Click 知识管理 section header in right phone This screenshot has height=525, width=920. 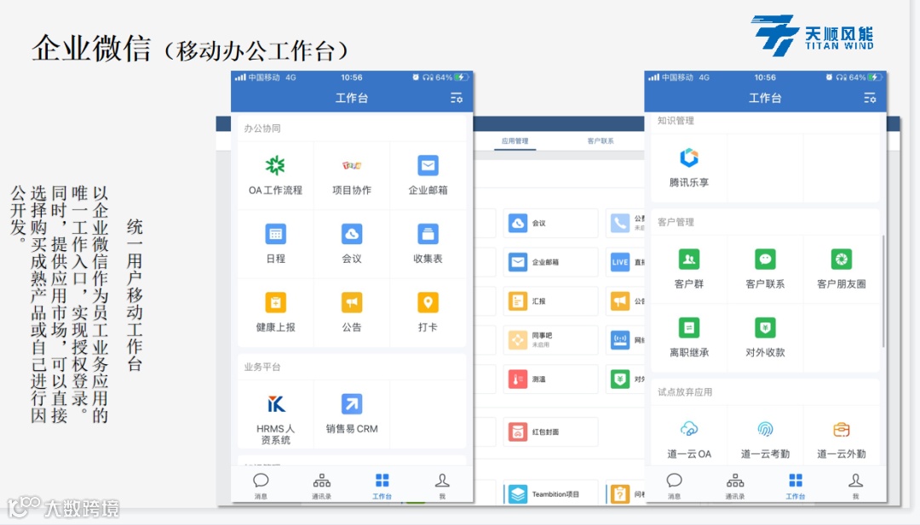pyautogui.click(x=676, y=121)
